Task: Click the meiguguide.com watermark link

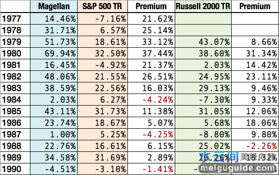Action: (238, 168)
